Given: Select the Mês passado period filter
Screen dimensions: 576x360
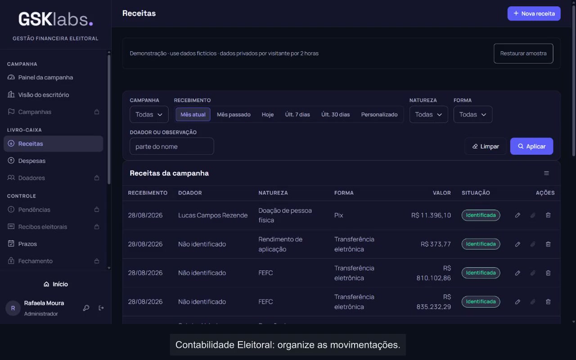Looking at the screenshot, I should pyautogui.click(x=234, y=114).
